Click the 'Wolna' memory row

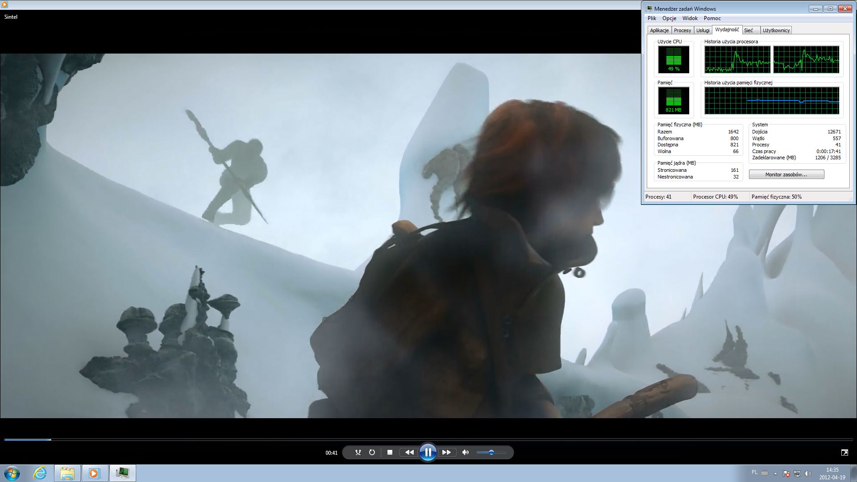(x=698, y=151)
